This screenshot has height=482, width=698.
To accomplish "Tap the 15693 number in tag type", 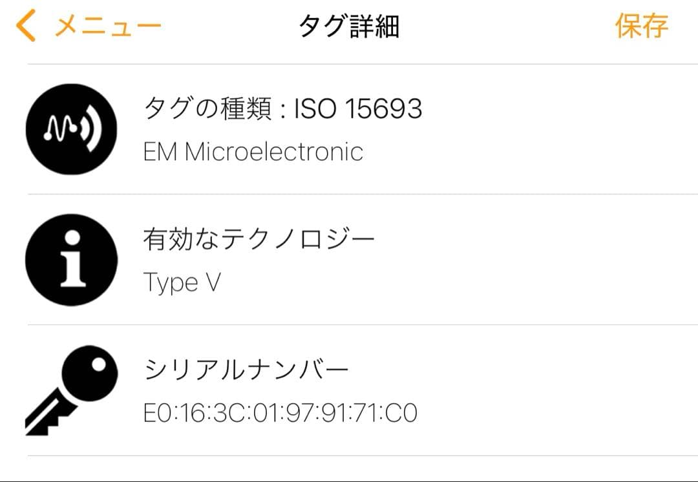I will click(383, 109).
